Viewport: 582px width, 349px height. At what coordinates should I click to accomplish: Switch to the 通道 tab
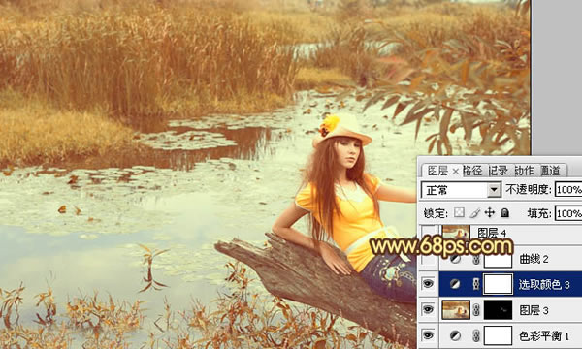point(550,171)
